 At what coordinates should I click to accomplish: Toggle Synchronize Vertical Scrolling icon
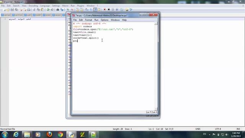(x=77, y=10)
